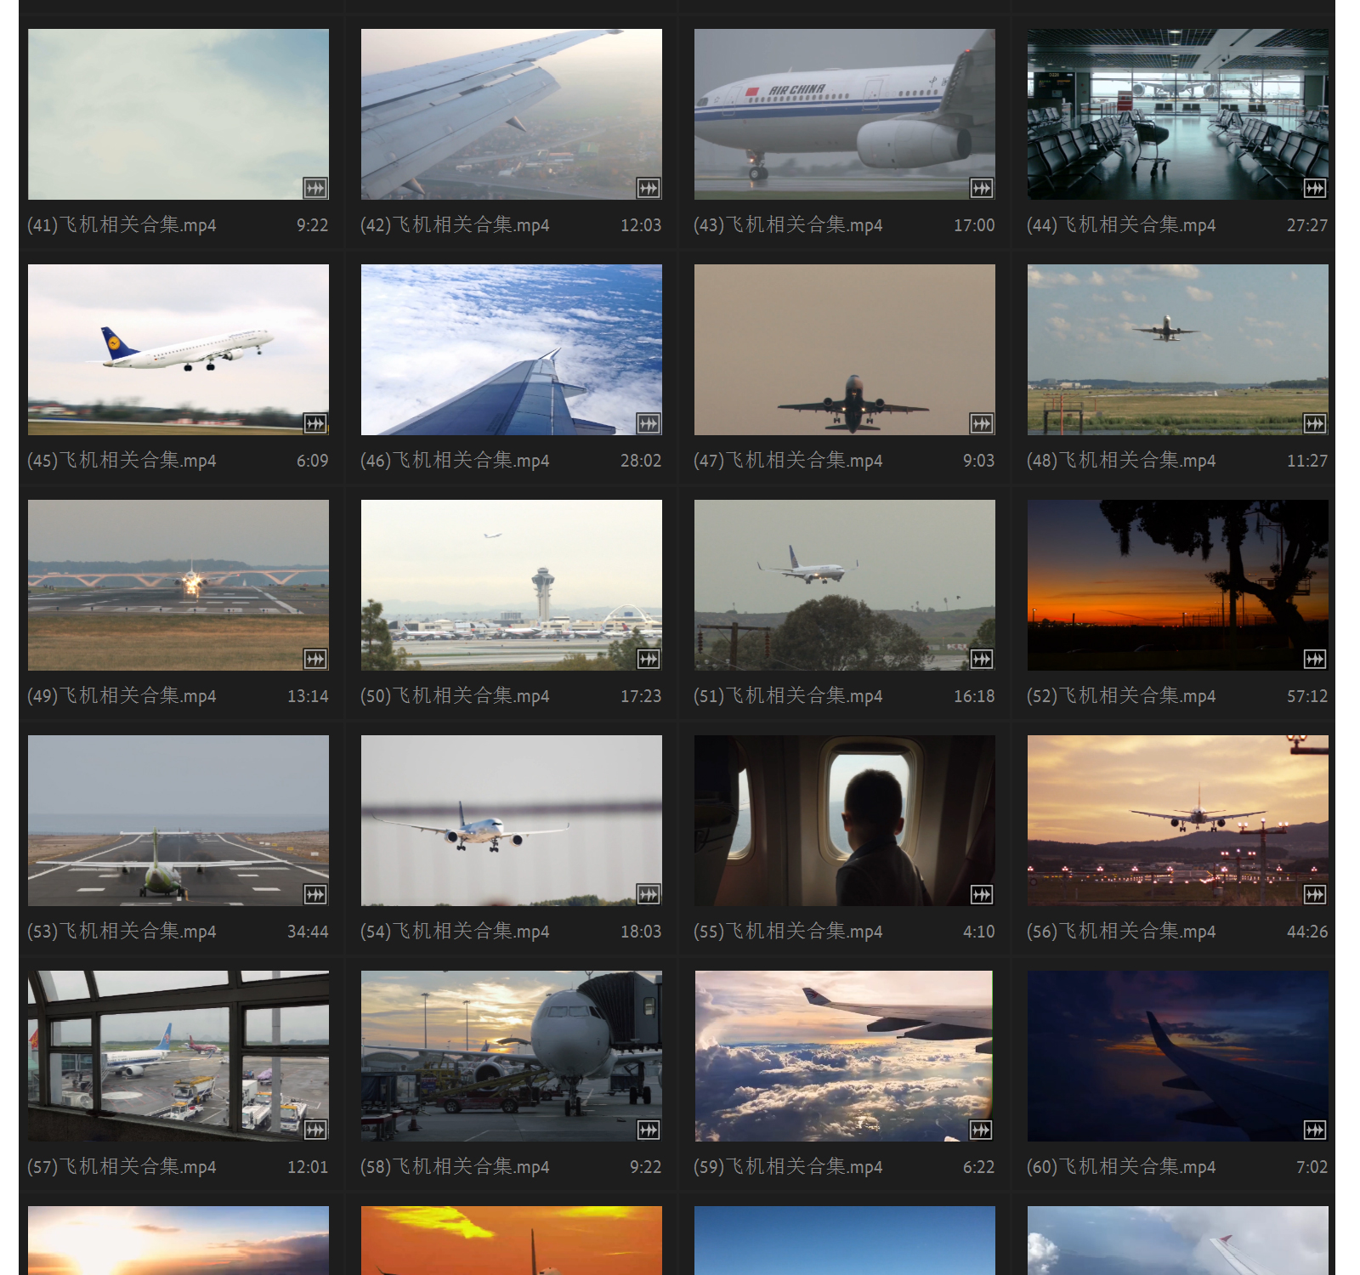
Task: Select the child at airplane window thumbnail
Action: point(845,821)
